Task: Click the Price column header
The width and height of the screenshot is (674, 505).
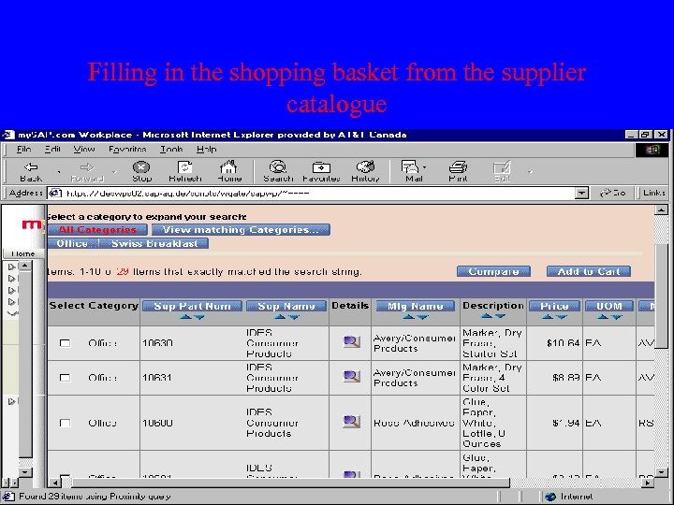Action: click(x=554, y=306)
